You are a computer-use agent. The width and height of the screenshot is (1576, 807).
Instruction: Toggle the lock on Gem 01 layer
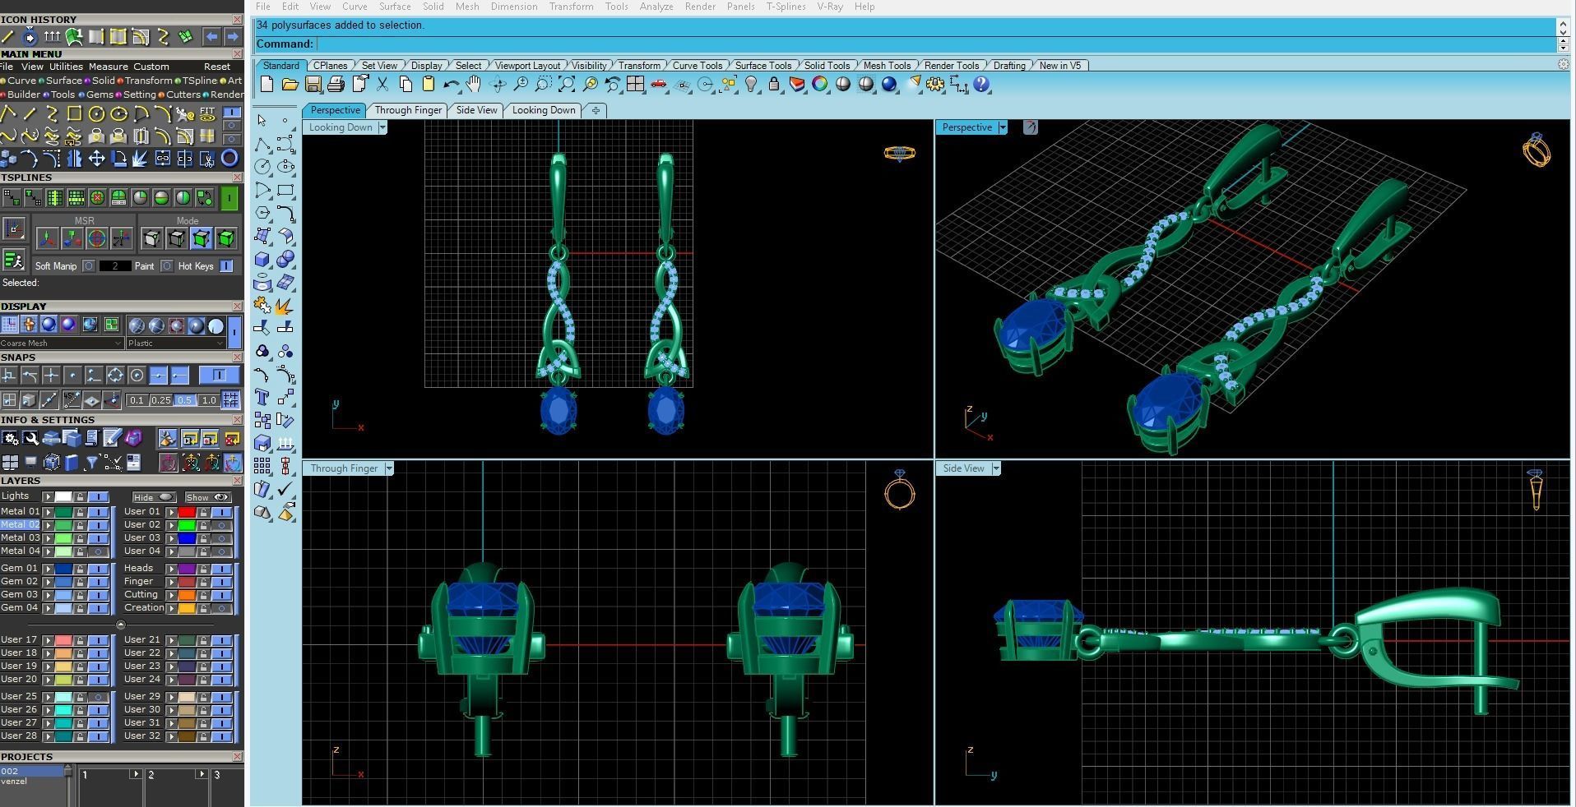80,569
